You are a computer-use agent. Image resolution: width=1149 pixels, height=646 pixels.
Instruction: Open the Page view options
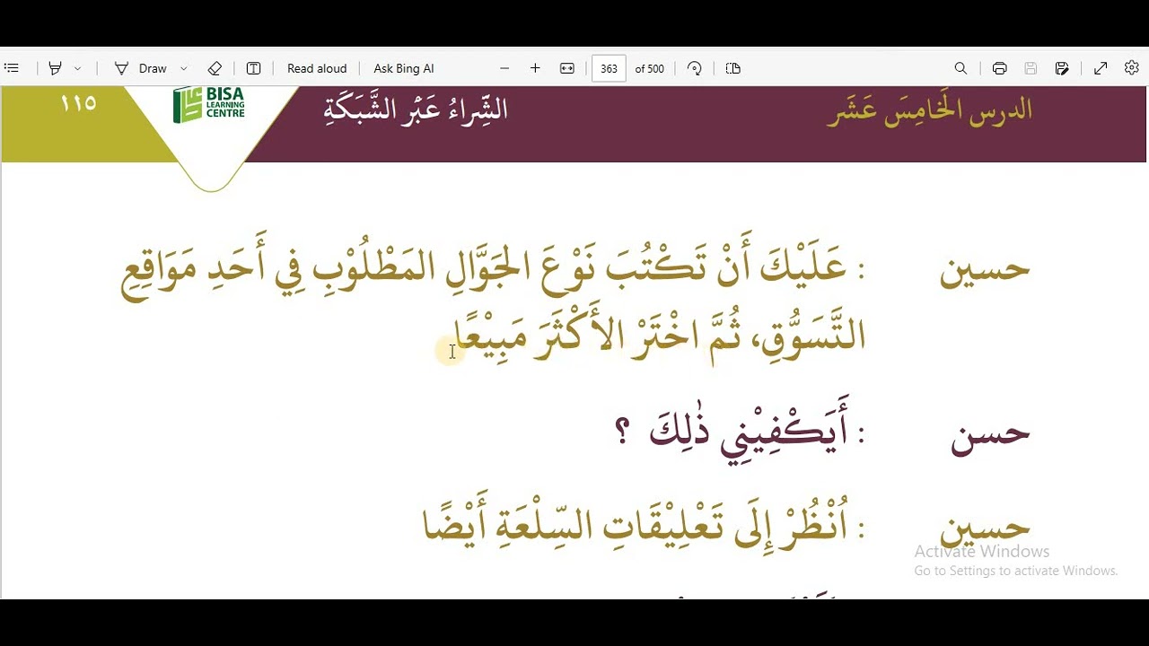[733, 68]
